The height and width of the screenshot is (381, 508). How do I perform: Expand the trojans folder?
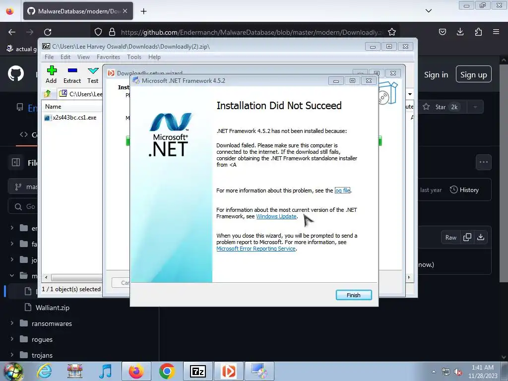pos(12,355)
